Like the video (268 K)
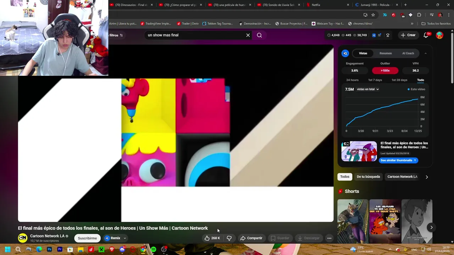 (x=212, y=238)
